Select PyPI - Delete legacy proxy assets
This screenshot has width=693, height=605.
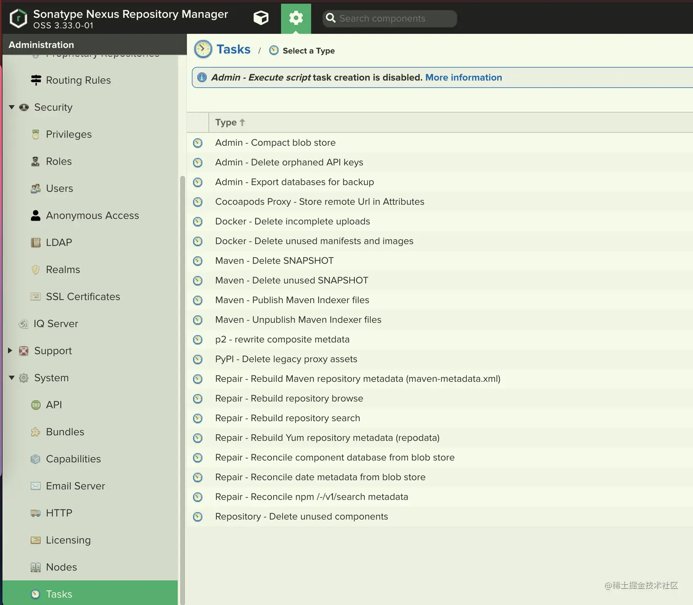(440, 359)
